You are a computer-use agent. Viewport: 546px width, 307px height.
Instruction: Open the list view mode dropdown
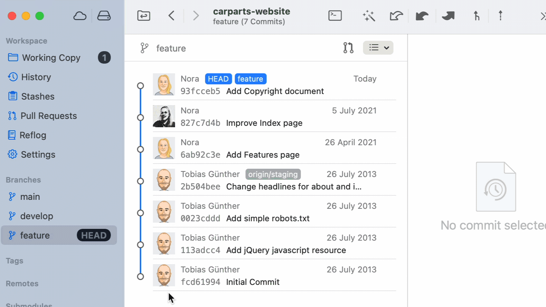pyautogui.click(x=378, y=48)
